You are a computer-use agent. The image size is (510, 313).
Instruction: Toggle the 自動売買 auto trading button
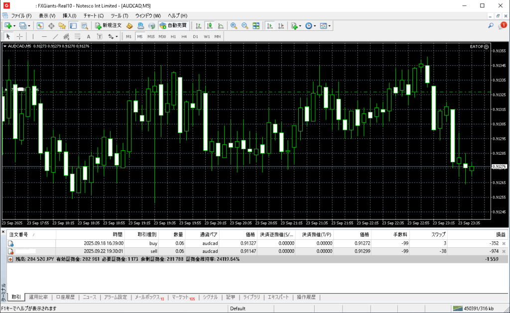174,25
